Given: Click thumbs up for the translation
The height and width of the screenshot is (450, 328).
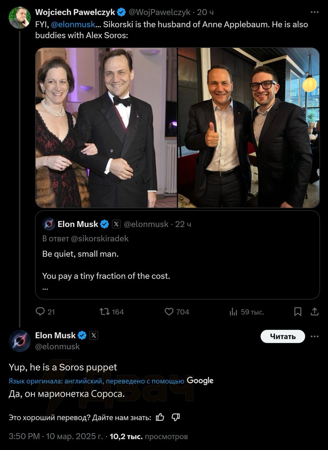Looking at the screenshot, I should tap(160, 417).
